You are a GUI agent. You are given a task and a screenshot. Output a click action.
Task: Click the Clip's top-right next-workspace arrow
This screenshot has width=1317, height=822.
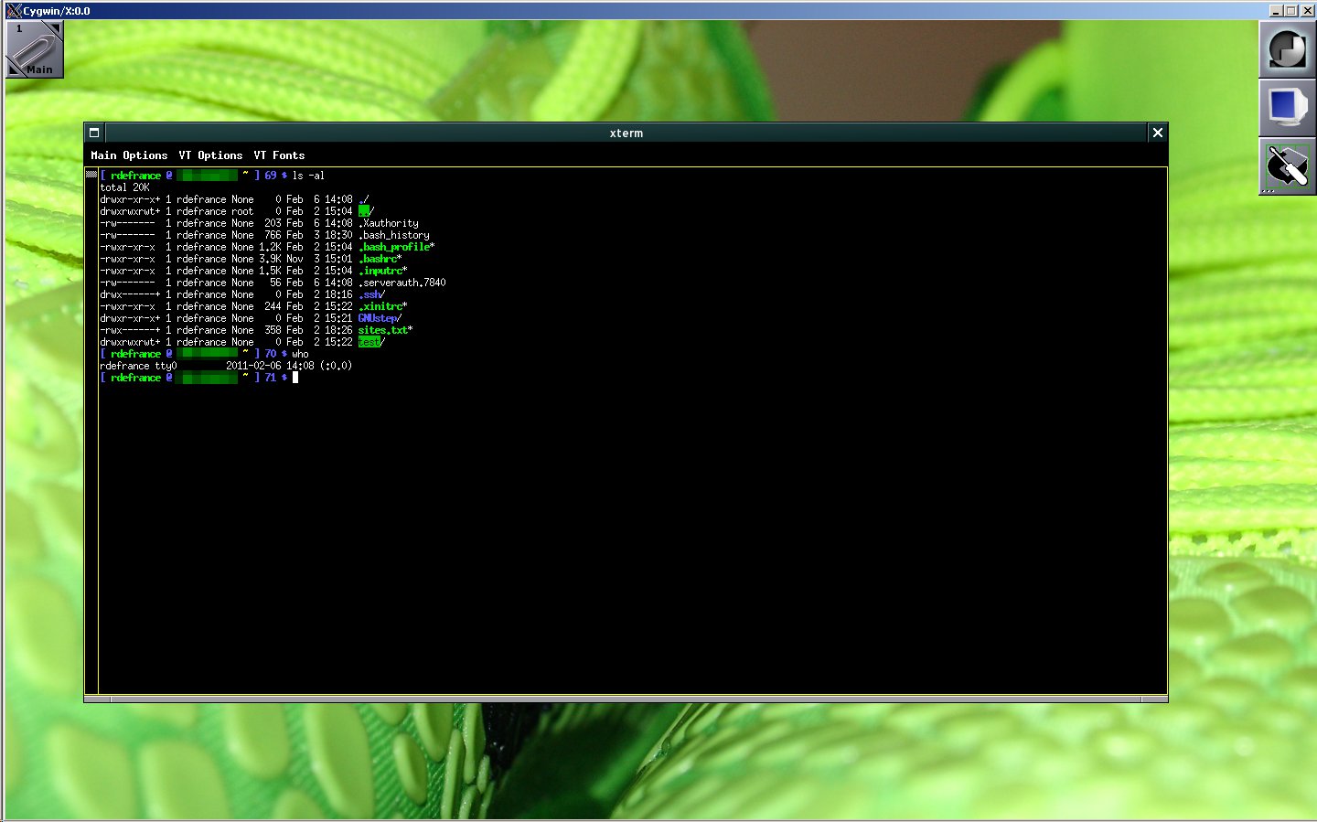[56, 28]
